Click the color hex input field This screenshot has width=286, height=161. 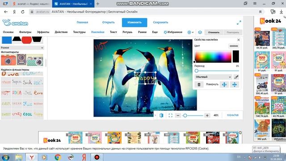point(234,46)
